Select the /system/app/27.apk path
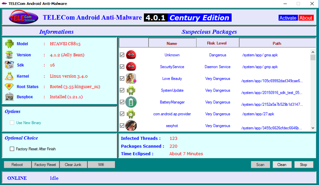Image resolution: width=319 pixels, height=185 pixels. coord(258,114)
